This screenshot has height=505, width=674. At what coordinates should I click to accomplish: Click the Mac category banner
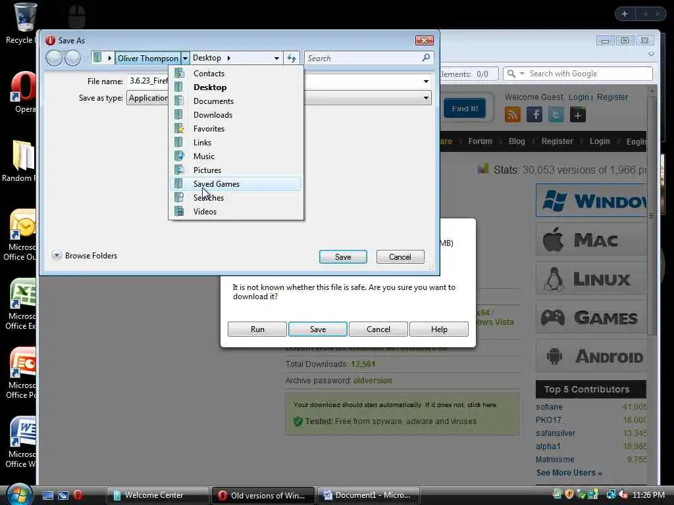tap(591, 240)
